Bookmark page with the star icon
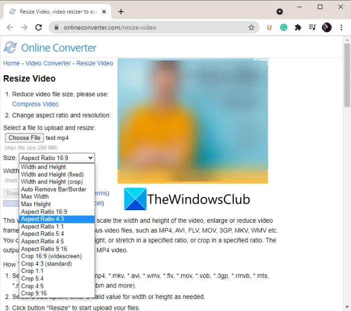This screenshot has width=351, height=311. click(251, 28)
